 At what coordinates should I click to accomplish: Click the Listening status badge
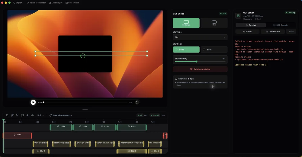coord(290,13)
